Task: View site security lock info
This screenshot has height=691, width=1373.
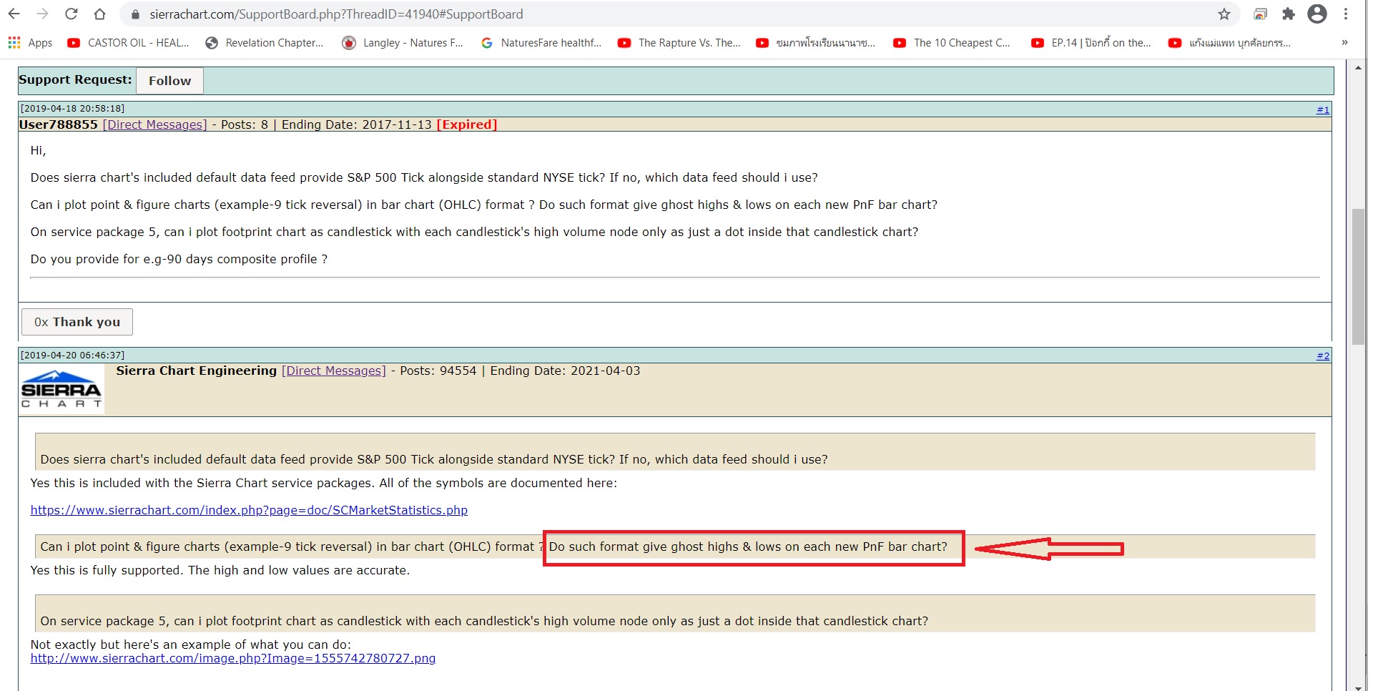Action: coord(135,14)
